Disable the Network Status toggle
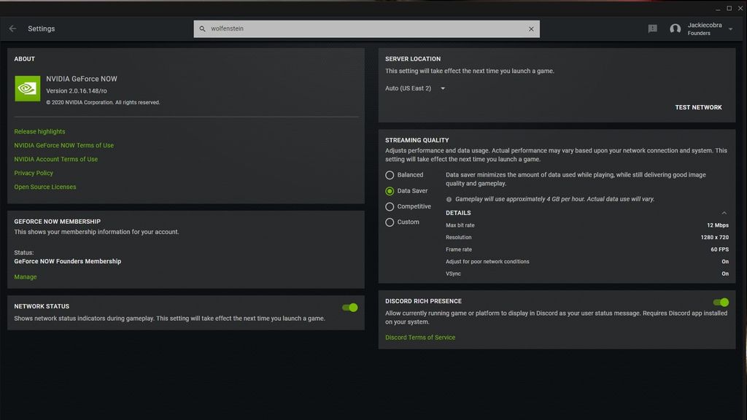747x420 pixels. (x=349, y=308)
